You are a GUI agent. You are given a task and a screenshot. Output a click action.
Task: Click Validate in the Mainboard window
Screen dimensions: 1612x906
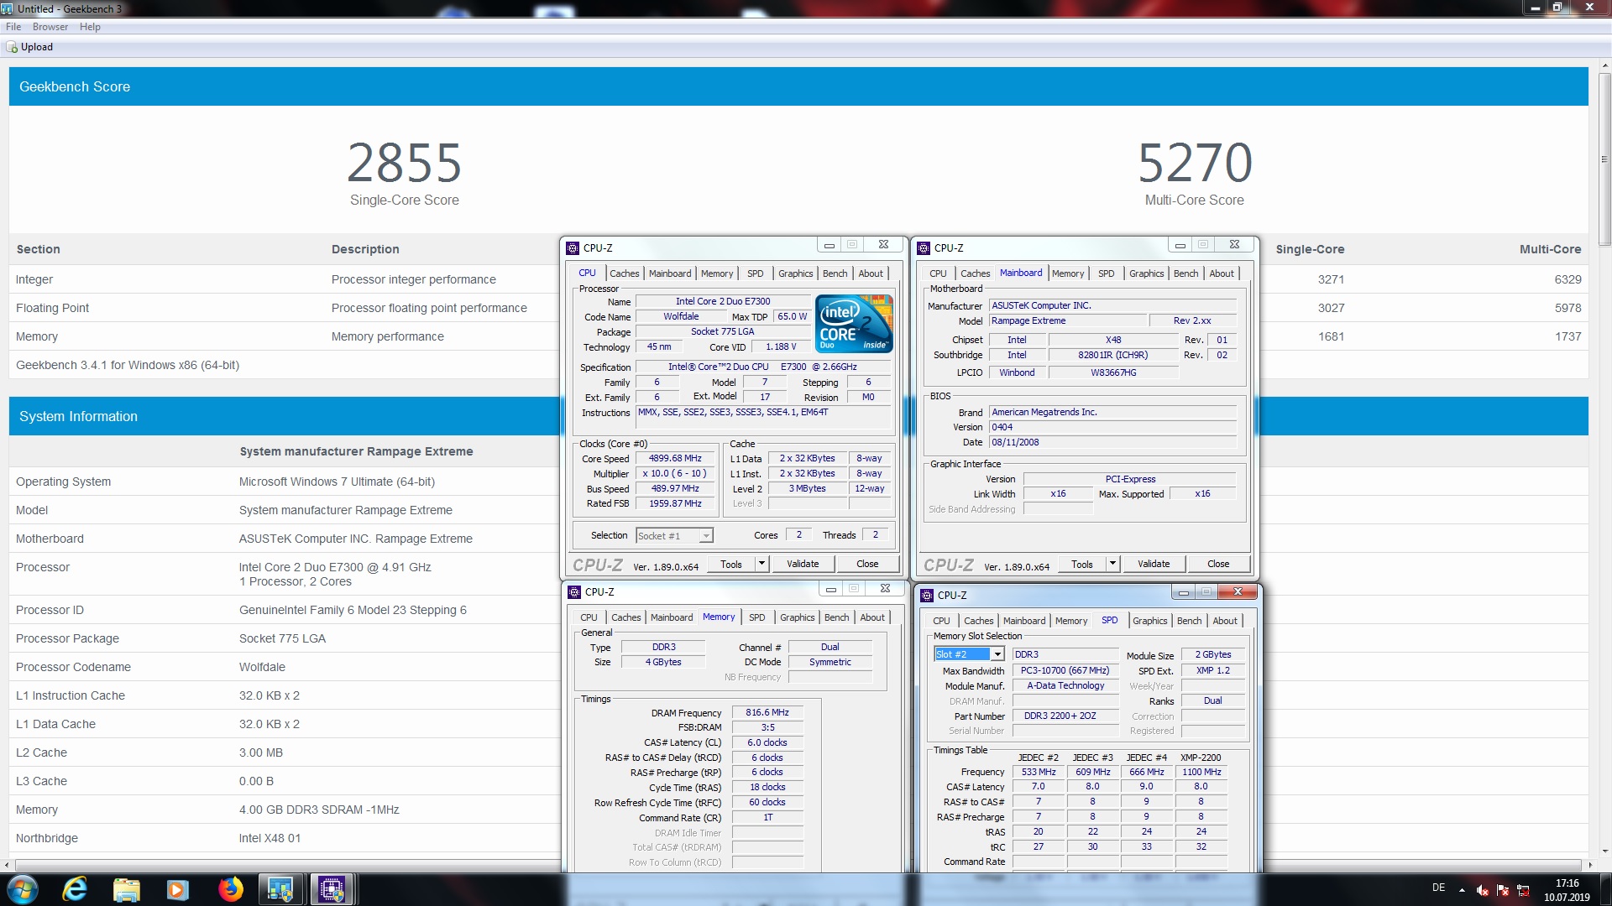click(1154, 564)
